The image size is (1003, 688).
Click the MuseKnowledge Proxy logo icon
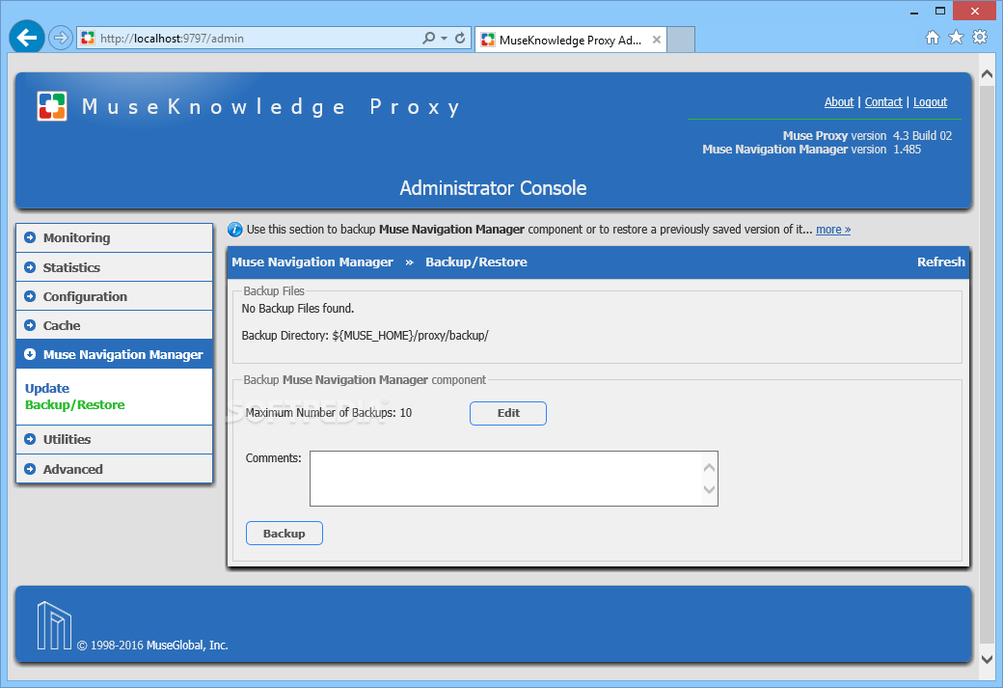click(52, 106)
